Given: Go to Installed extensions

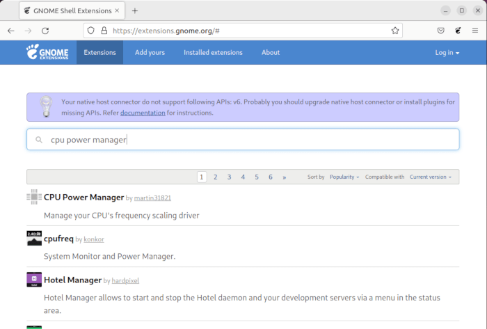Looking at the screenshot, I should [213, 52].
